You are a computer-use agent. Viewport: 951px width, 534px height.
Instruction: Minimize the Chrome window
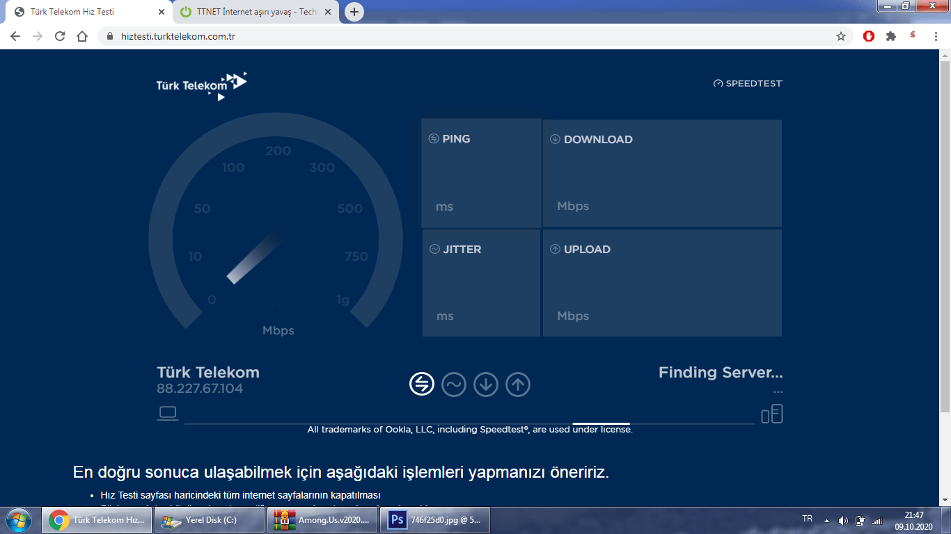click(x=887, y=6)
